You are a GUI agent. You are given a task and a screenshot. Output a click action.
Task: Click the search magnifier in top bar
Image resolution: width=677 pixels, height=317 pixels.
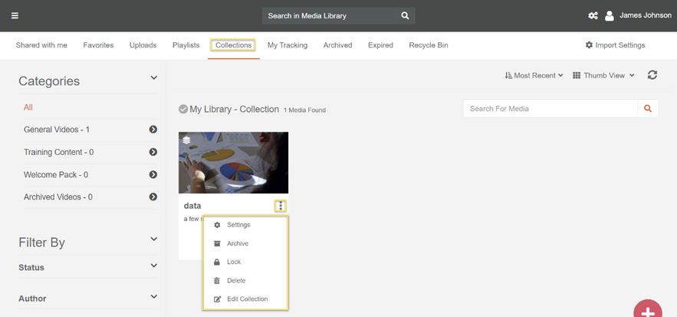(405, 15)
